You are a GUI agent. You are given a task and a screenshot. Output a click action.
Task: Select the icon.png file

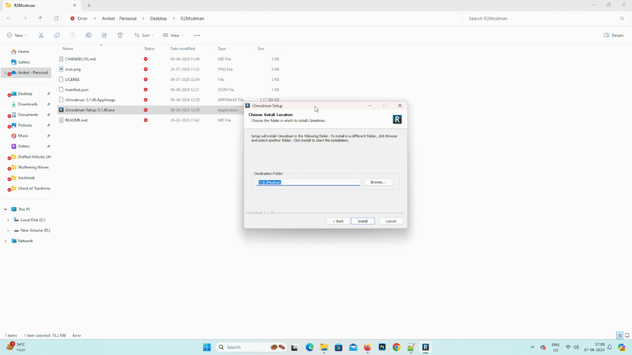pyautogui.click(x=73, y=69)
